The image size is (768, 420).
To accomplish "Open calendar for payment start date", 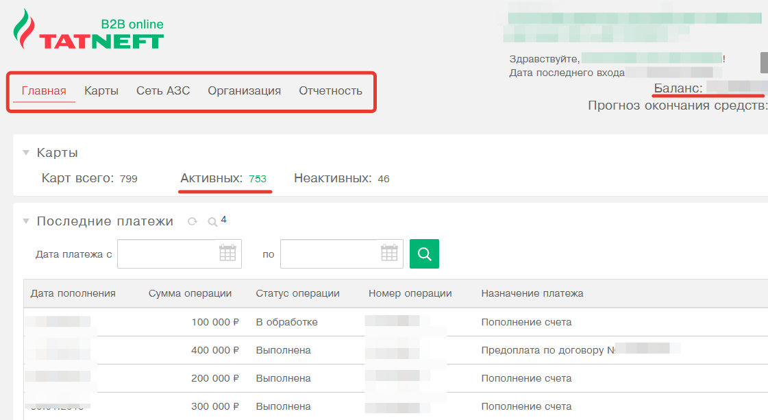I will (227, 254).
